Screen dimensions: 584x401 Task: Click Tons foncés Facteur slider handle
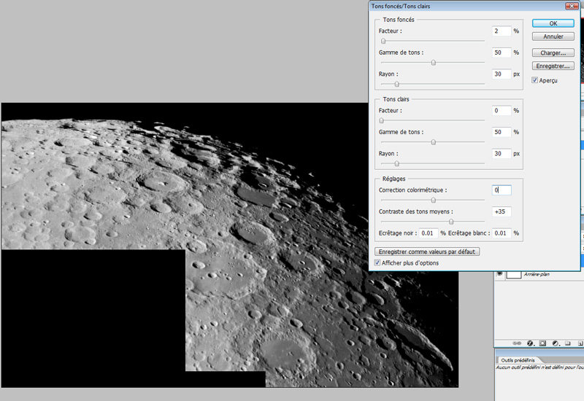383,41
